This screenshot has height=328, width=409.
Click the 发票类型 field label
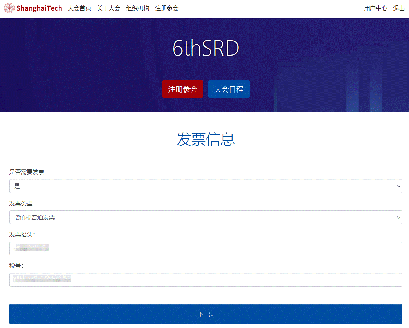point(21,203)
